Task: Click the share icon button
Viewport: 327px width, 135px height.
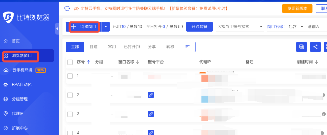Action: [315, 47]
